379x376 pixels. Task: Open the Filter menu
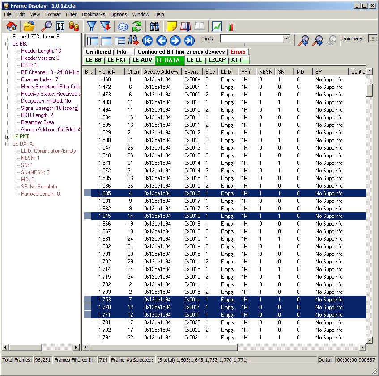click(x=71, y=14)
